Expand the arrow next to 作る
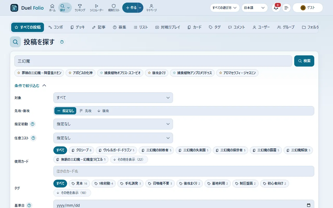 click(x=140, y=8)
